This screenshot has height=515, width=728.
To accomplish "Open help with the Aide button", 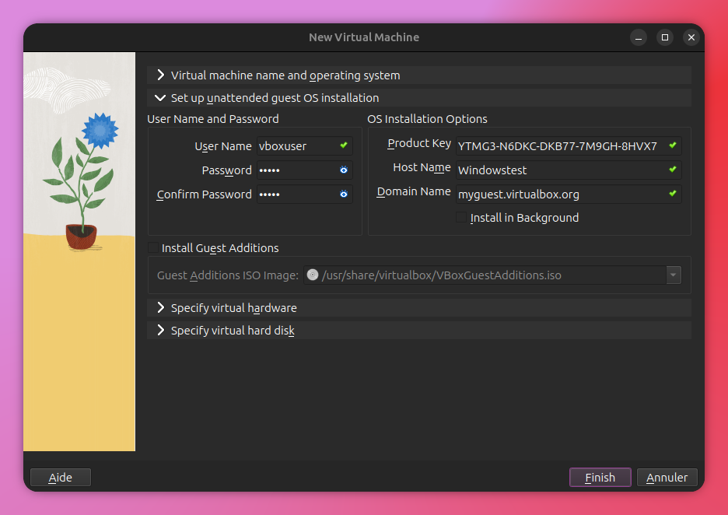I will tap(61, 478).
